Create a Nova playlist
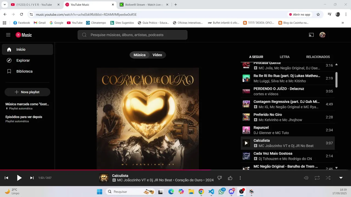Screen dimensions: 351x197 pyautogui.click(x=27, y=92)
